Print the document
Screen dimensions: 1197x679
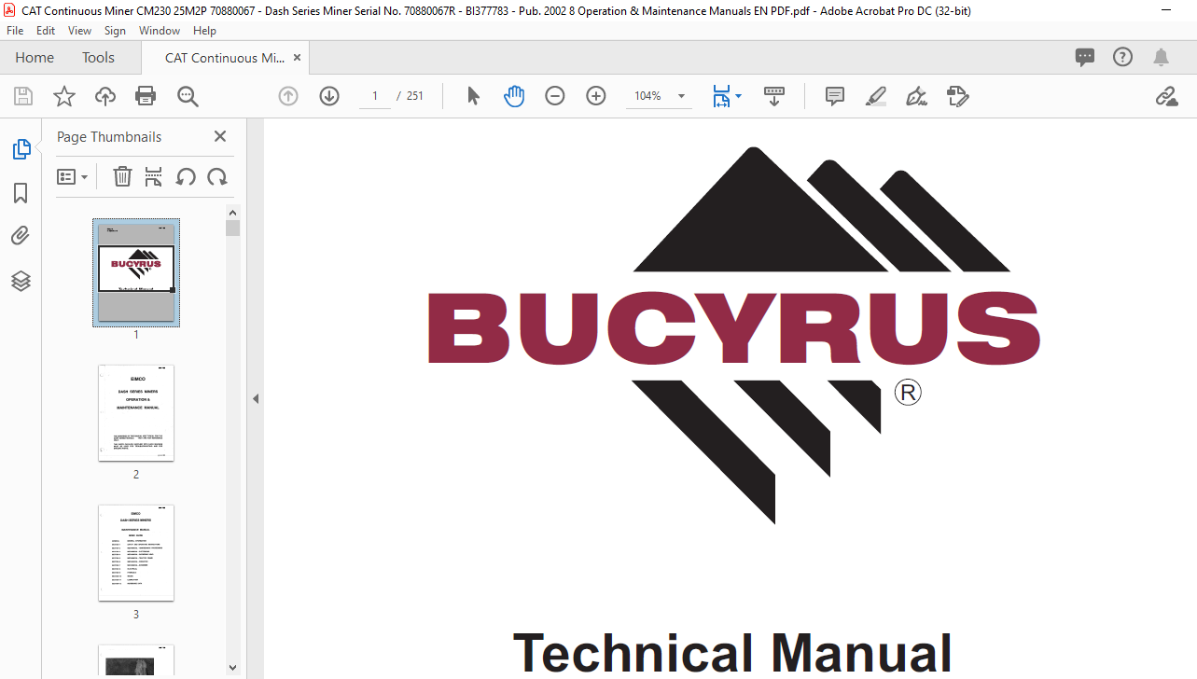click(x=146, y=96)
